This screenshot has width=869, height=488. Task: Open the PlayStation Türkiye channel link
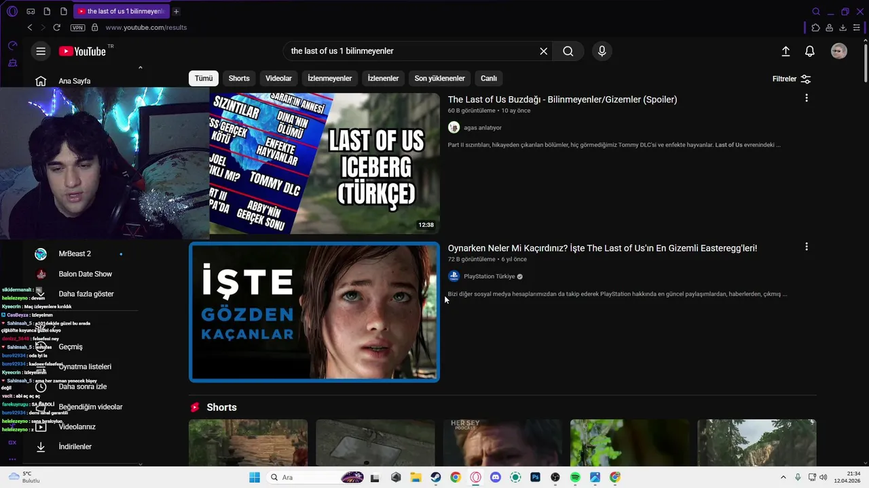(489, 277)
